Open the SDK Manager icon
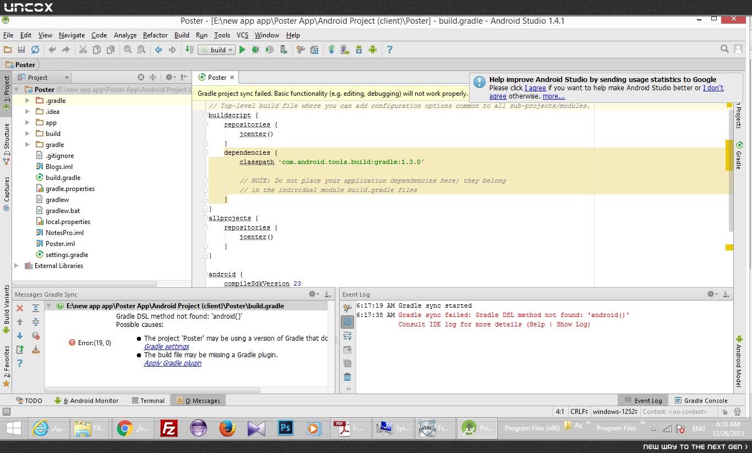The width and height of the screenshot is (752, 453). 359,50
